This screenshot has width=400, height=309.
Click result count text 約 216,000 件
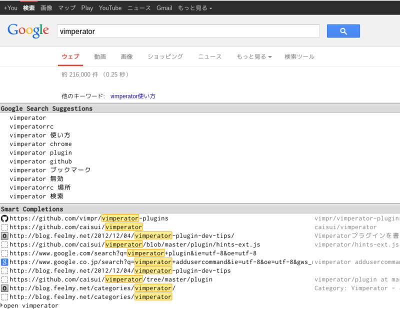(x=80, y=74)
